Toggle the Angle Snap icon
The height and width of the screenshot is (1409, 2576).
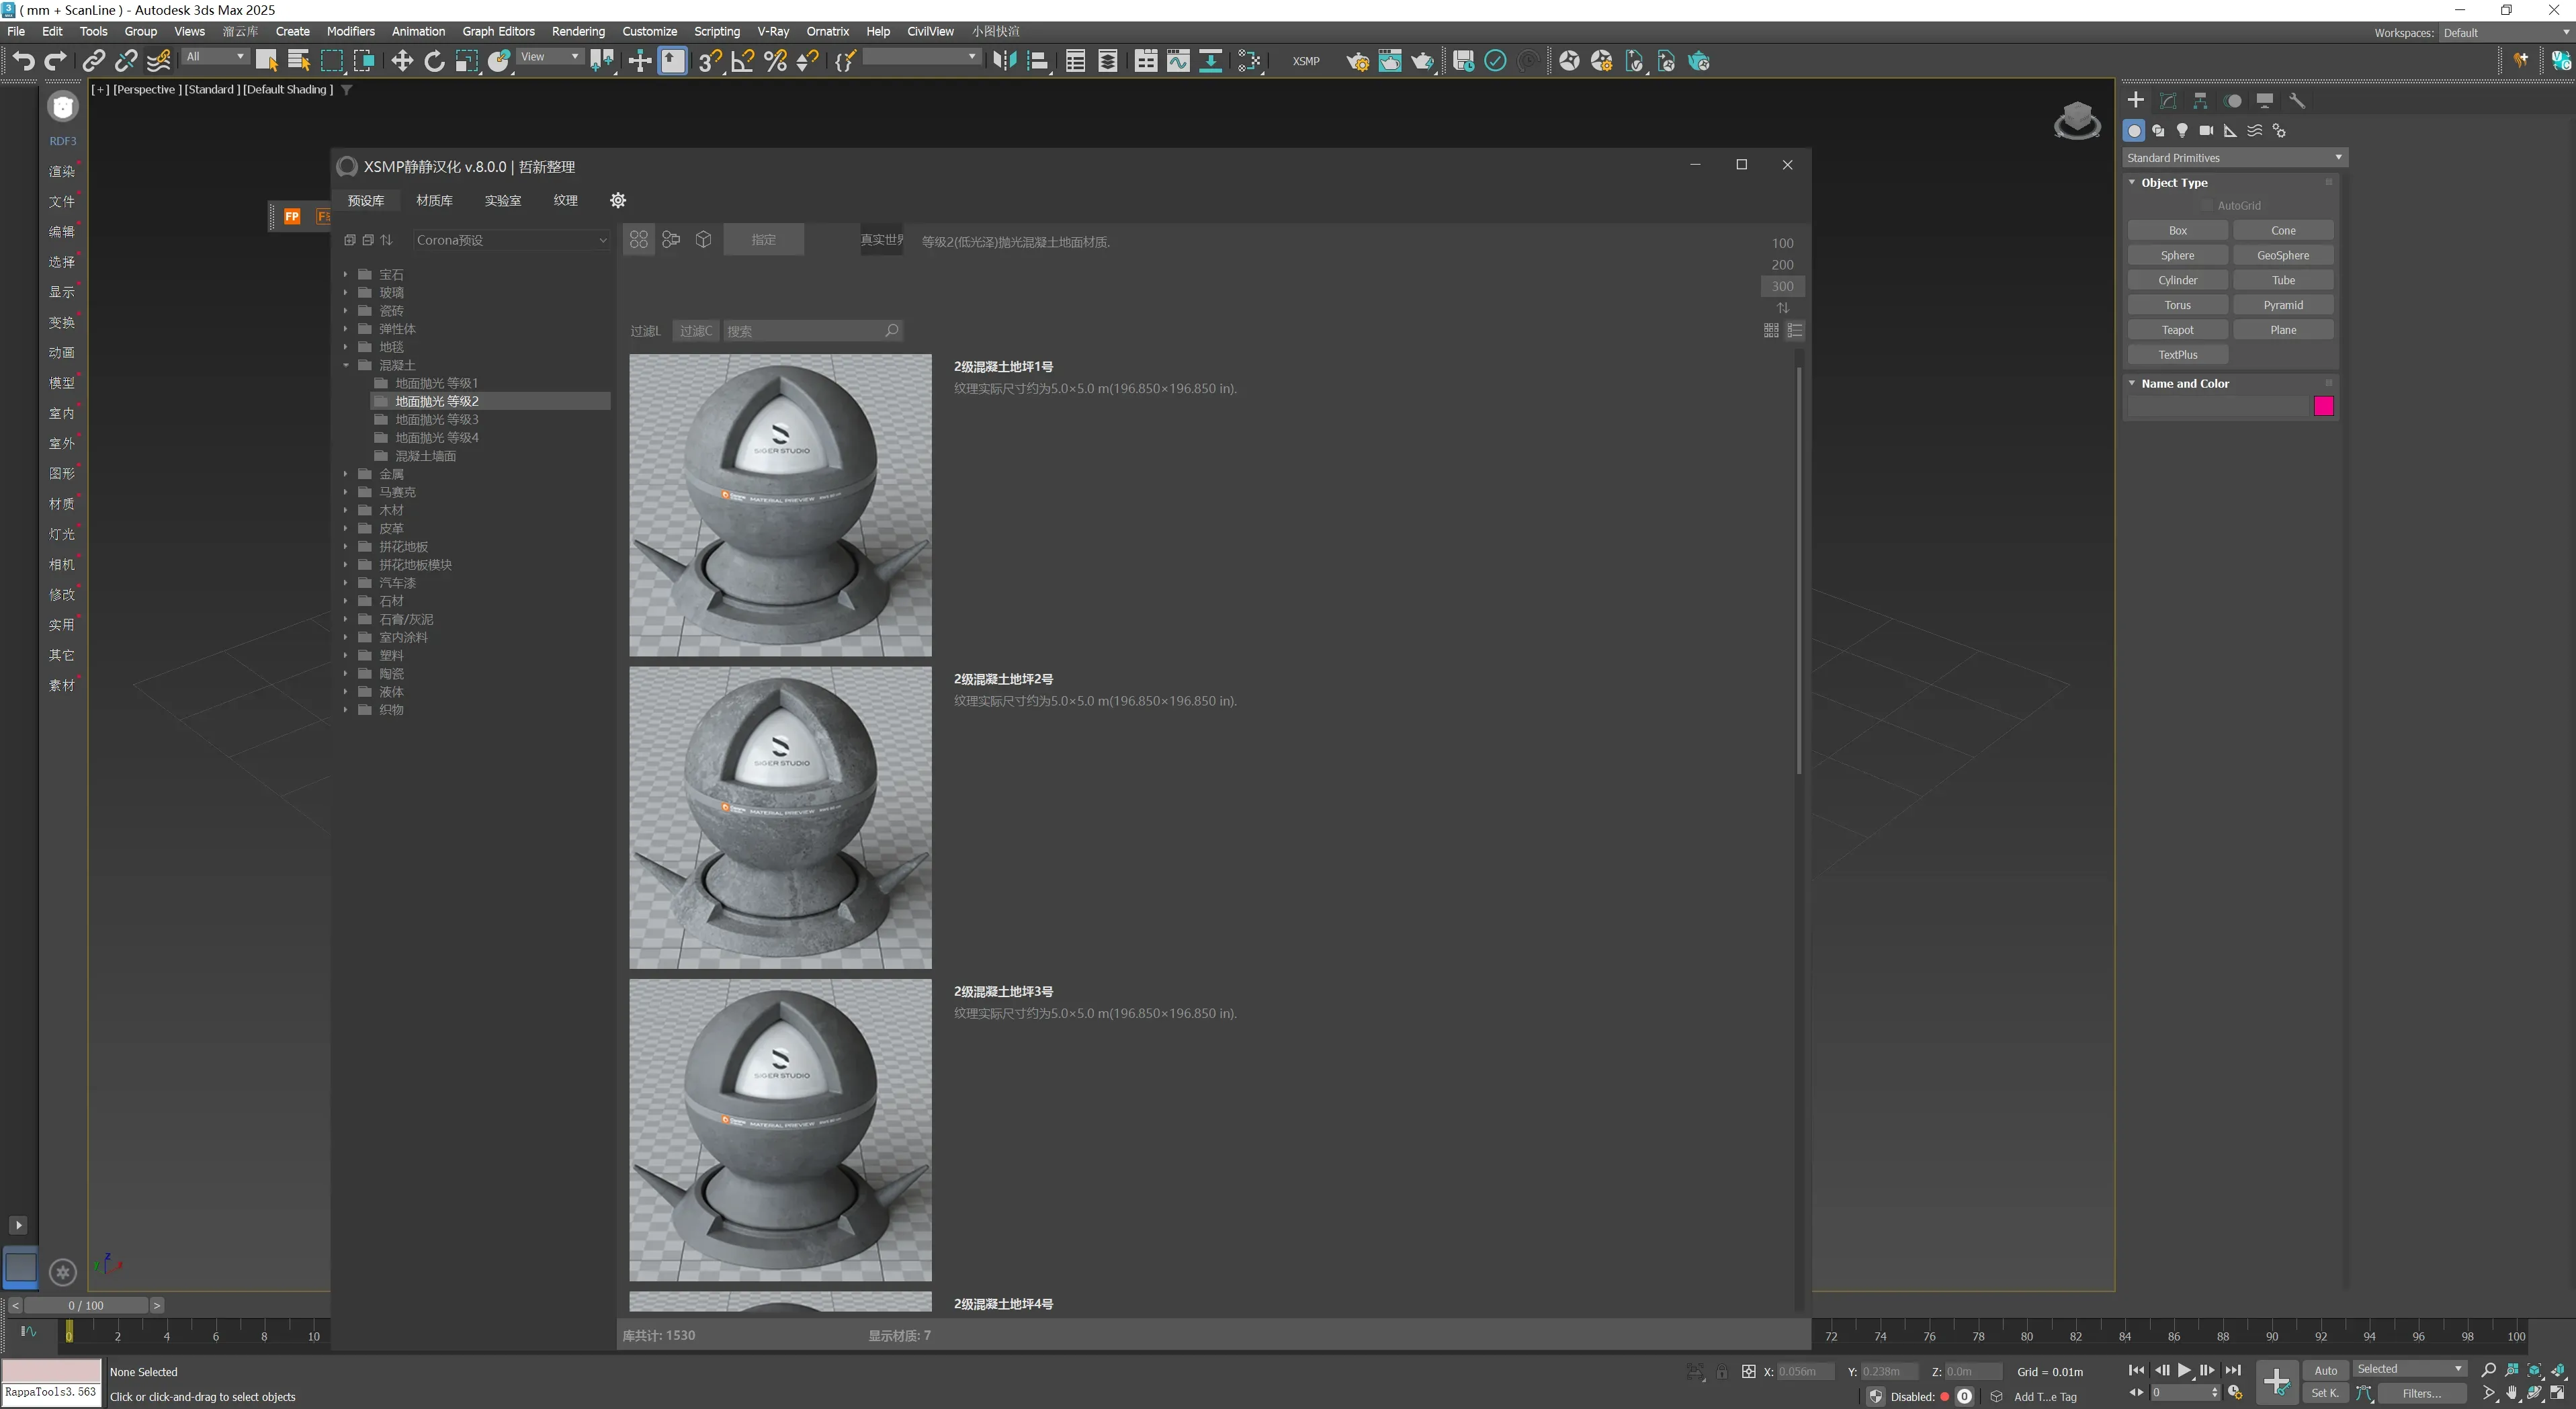click(742, 61)
